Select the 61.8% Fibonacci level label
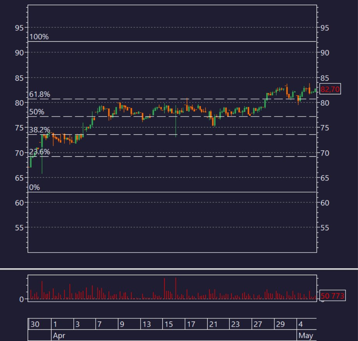Screen dimensions: 358x341 coord(39,94)
